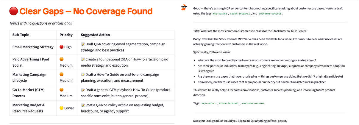
Task: Click orange circle in Marketing Campaign Lifecycle row
Action: pos(62,75)
